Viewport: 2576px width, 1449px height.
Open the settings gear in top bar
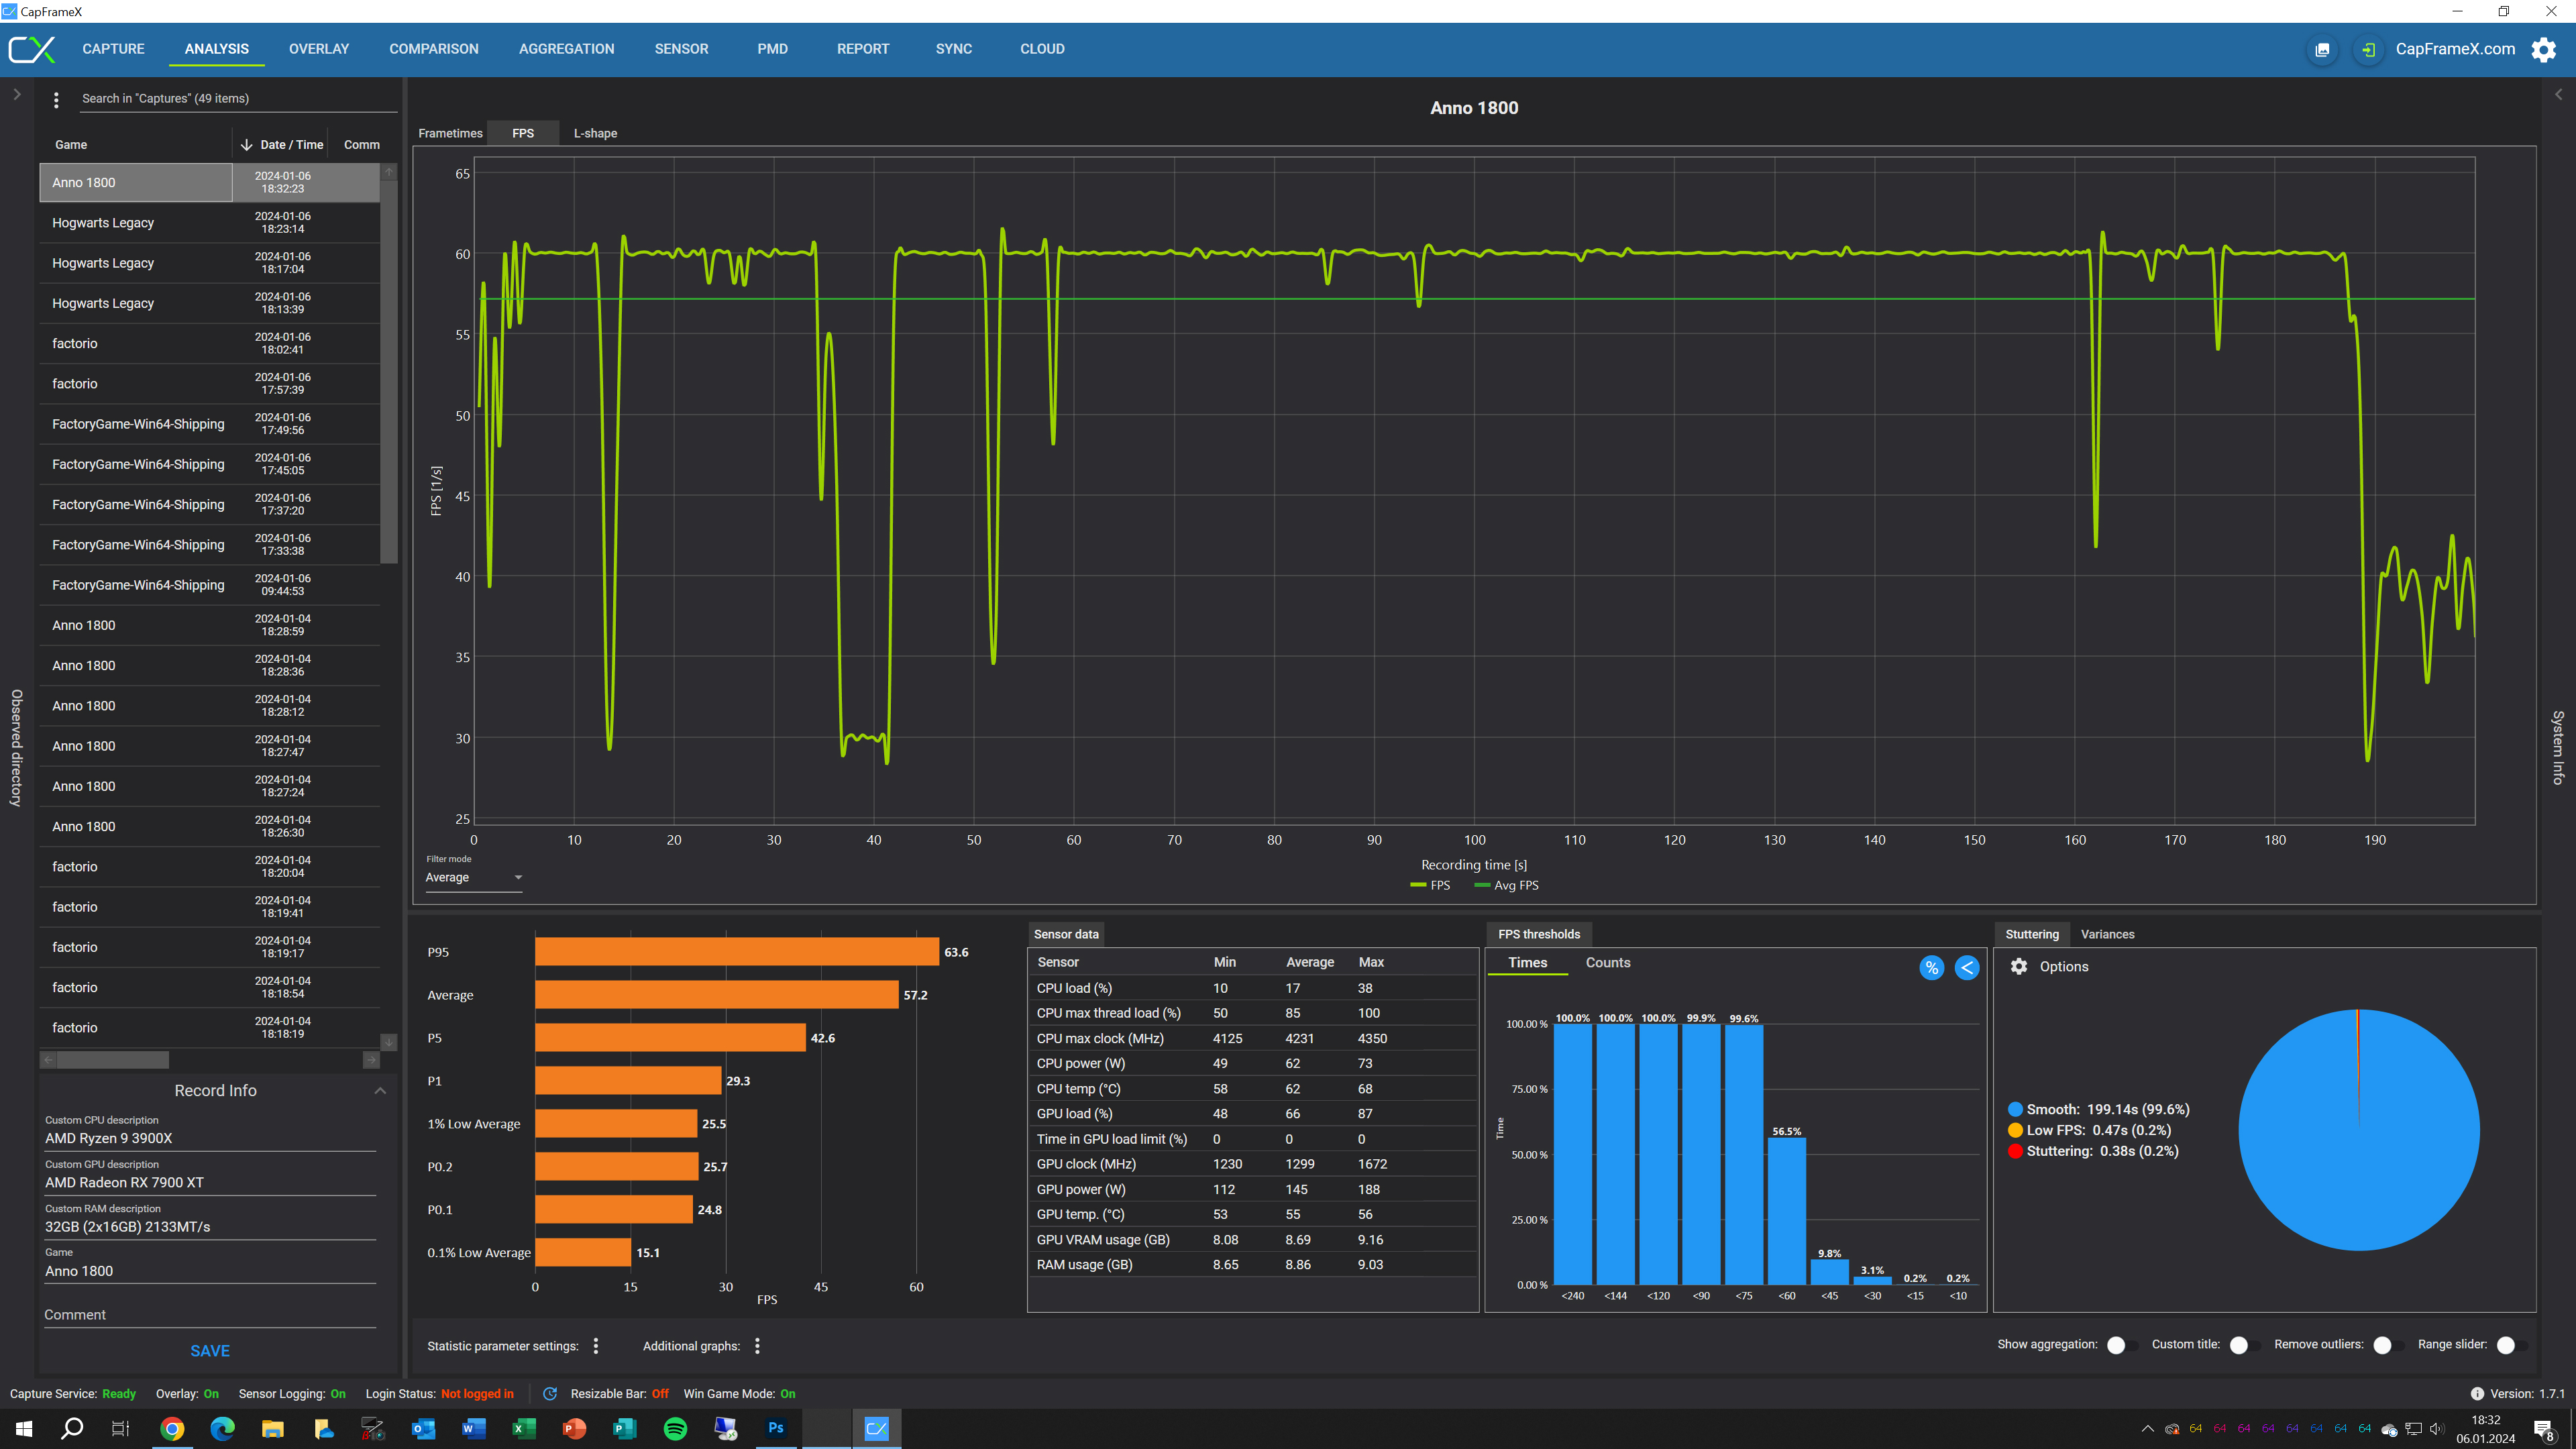tap(2543, 49)
